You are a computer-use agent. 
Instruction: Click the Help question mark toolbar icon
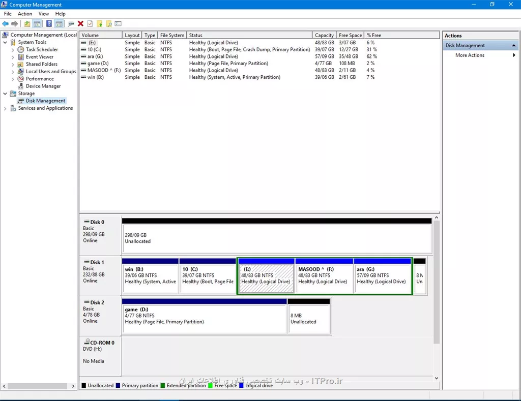(49, 24)
